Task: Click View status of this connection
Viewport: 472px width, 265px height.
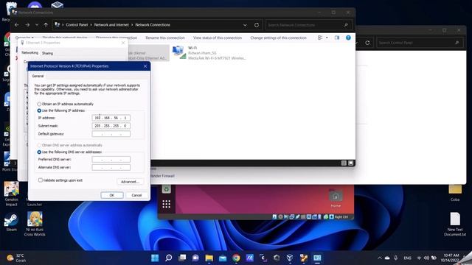Action: click(x=218, y=38)
